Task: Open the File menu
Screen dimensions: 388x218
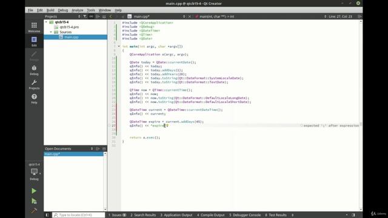Action: point(30,10)
